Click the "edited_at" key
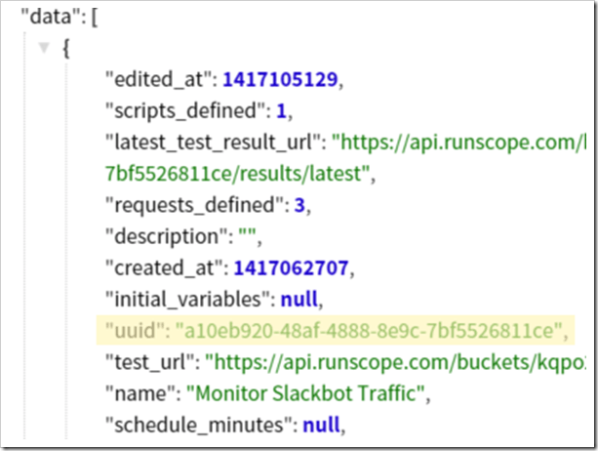598x451 pixels. tap(158, 79)
